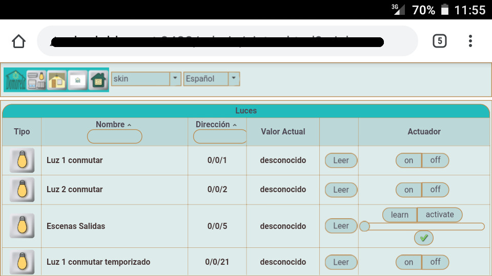Screen dimensions: 492x276
Task: Click the bulb icon for Luz 1 conmutar
Action: pyautogui.click(x=22, y=160)
